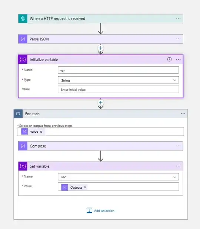Viewport: 200px width, 229px height.
Task: Click the Compose step icon
Action: (x=23, y=146)
